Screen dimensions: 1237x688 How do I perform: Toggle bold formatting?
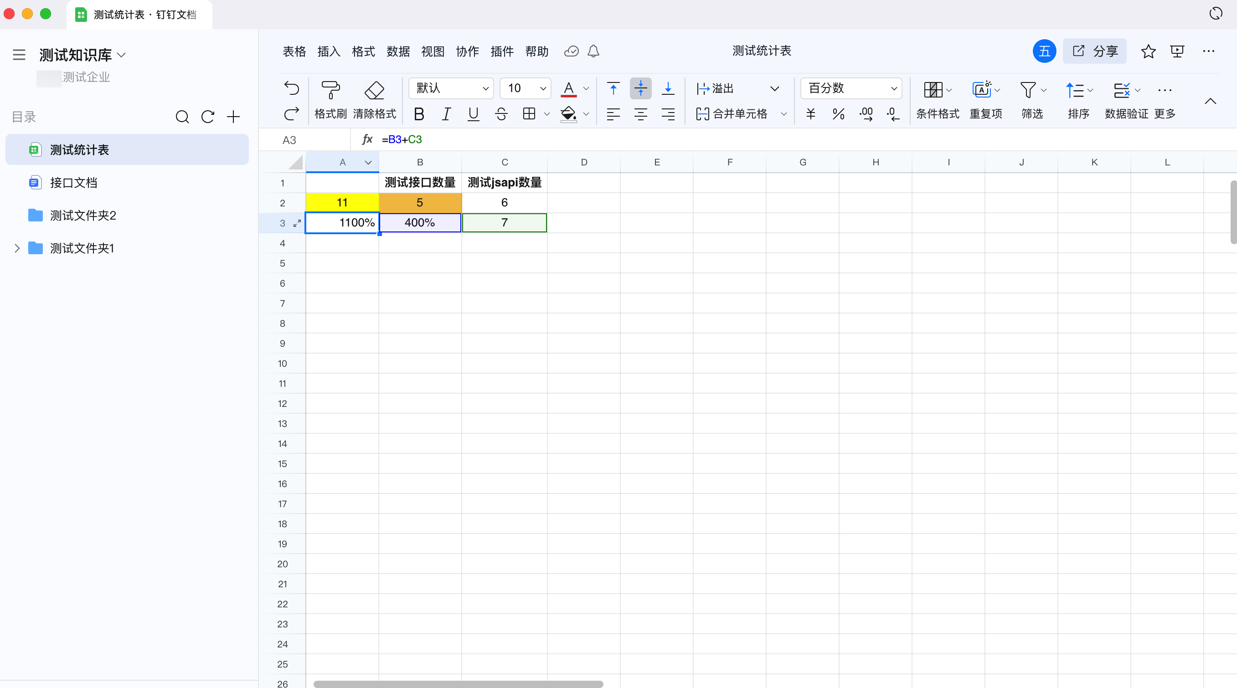(419, 114)
